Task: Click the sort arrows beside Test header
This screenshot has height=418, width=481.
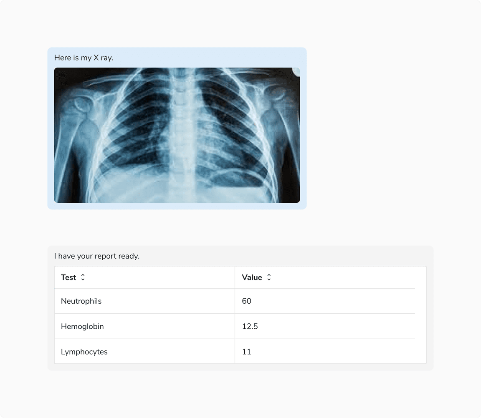Action: [x=83, y=277]
